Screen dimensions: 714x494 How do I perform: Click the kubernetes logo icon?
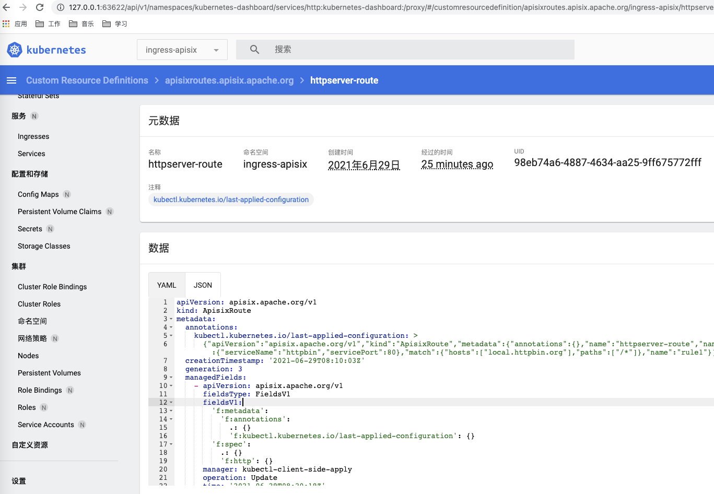[x=15, y=50]
